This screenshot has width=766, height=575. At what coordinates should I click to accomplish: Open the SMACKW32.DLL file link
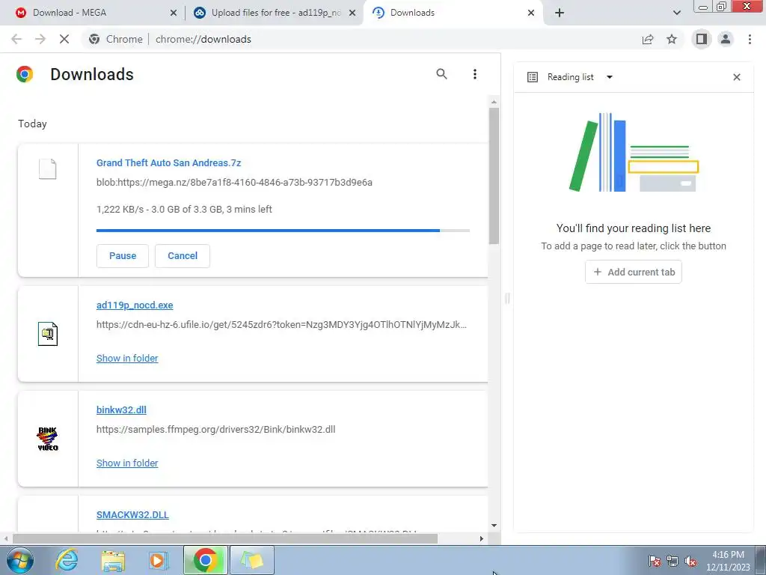click(132, 515)
